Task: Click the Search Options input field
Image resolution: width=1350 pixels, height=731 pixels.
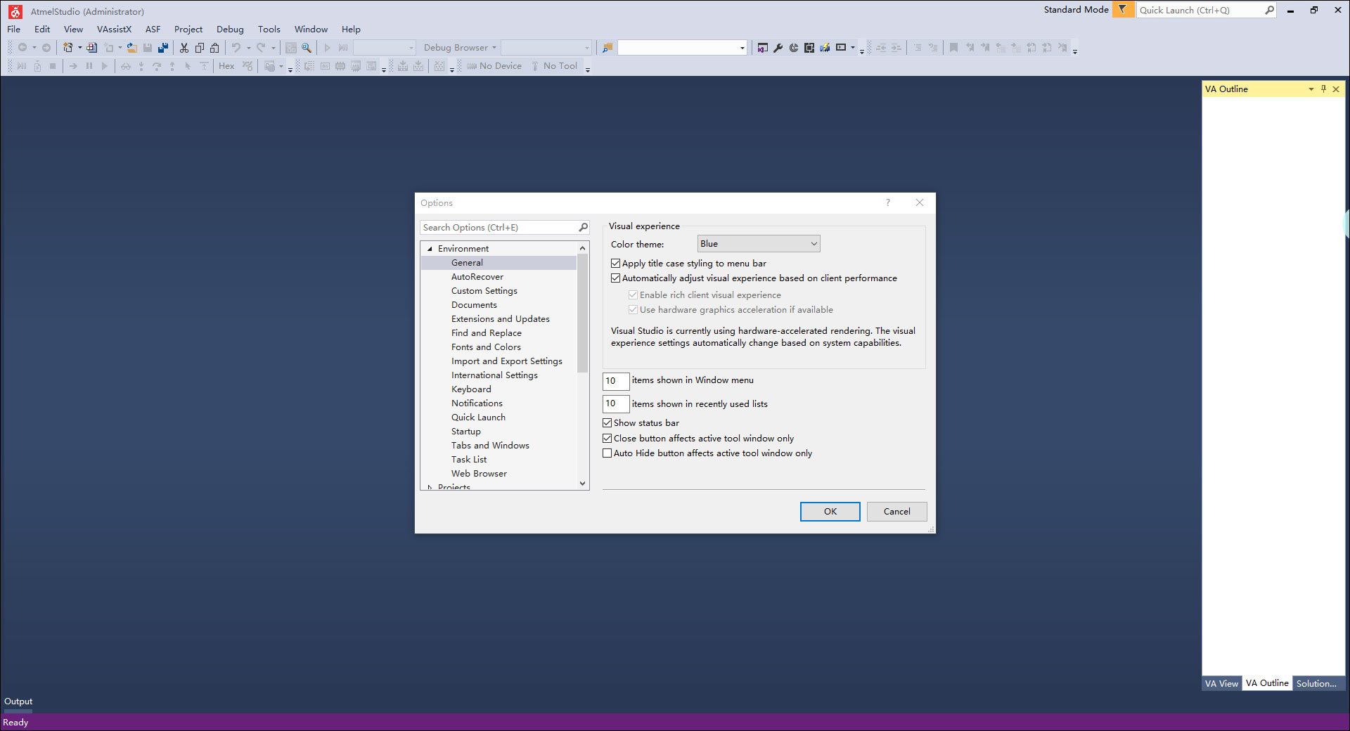Action: (499, 228)
